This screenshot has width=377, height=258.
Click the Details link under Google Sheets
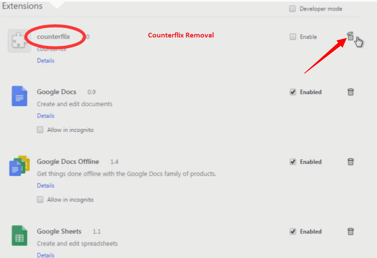pos(46,255)
